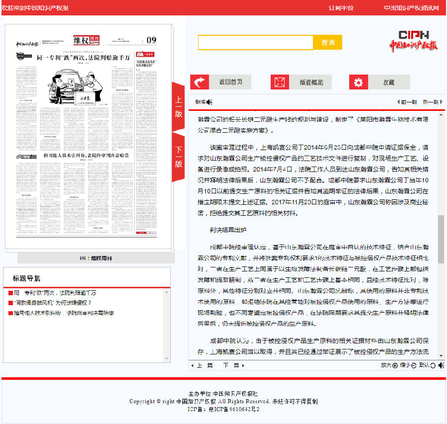Open the 订阅平台 link in header

[341, 8]
